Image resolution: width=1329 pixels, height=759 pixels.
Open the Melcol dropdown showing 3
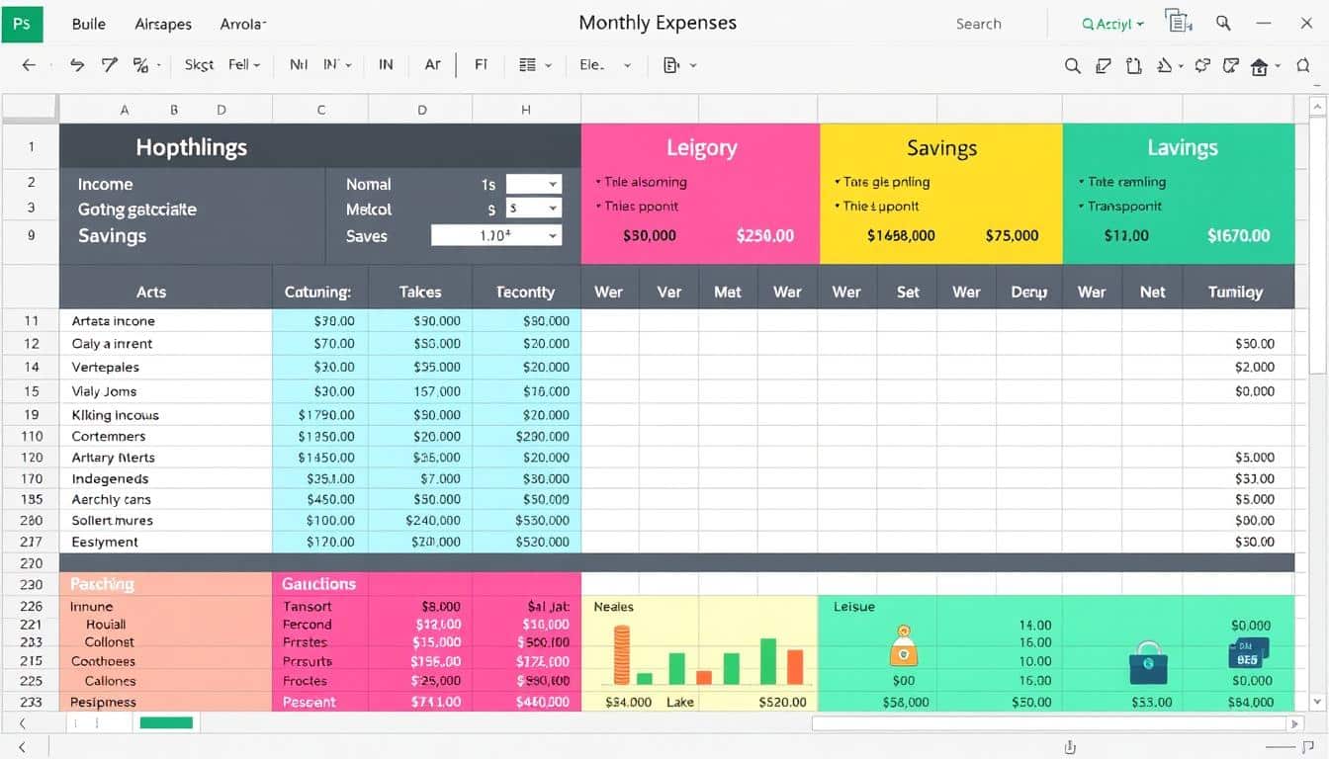[534, 208]
